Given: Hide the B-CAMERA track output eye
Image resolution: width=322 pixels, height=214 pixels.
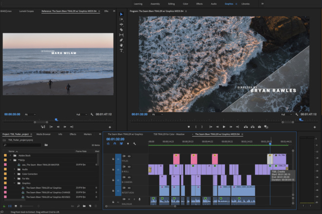Looking at the screenshot, I should (x=129, y=178).
